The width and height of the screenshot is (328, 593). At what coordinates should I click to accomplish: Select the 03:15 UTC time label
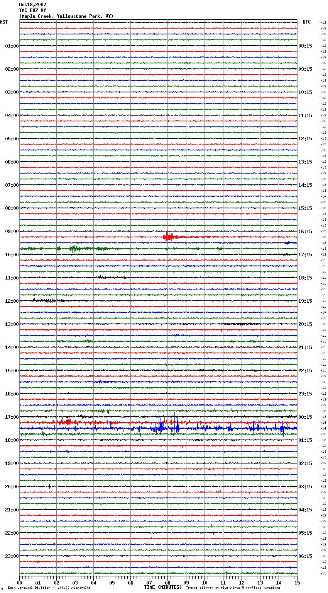pyautogui.click(x=305, y=487)
